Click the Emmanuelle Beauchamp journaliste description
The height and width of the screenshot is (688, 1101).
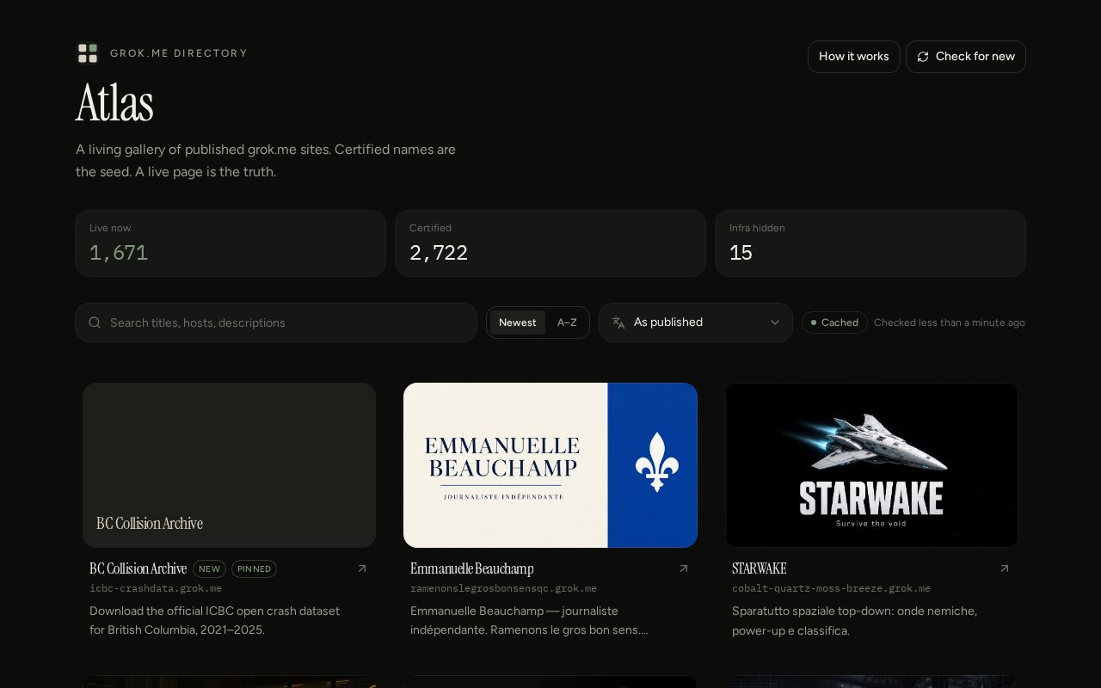pos(529,620)
